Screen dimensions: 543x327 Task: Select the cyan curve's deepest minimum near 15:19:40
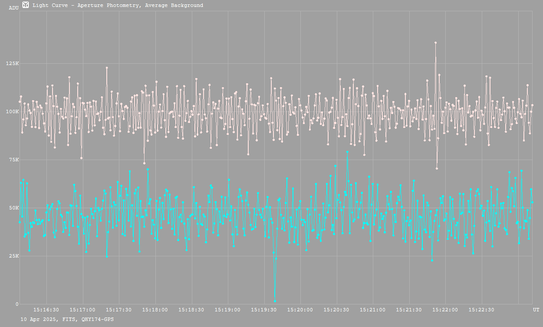click(x=275, y=301)
